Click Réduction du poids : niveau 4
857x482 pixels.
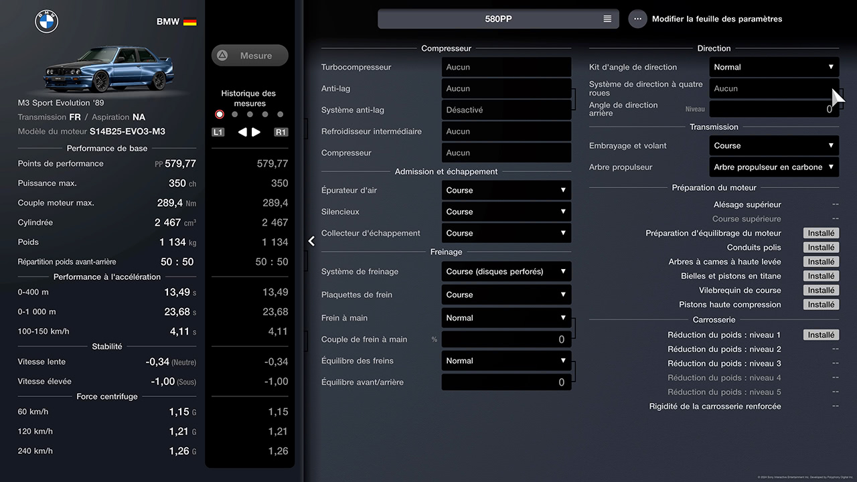(724, 378)
